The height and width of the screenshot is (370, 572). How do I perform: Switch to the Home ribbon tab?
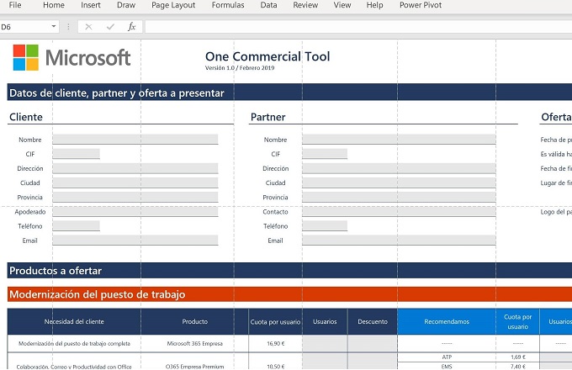tap(54, 5)
